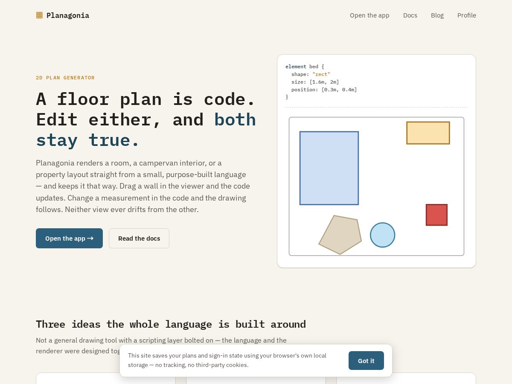The height and width of the screenshot is (384, 512).
Task: Click the local storage notice text
Action: pyautogui.click(x=227, y=360)
